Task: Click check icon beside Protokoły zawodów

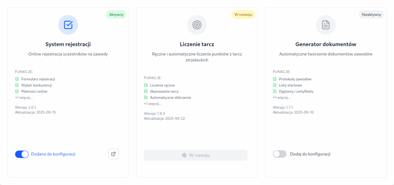Action: pyautogui.click(x=275, y=79)
